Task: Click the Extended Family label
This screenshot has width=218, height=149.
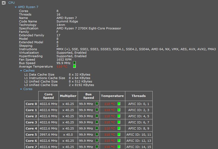Action: (x=32, y=35)
